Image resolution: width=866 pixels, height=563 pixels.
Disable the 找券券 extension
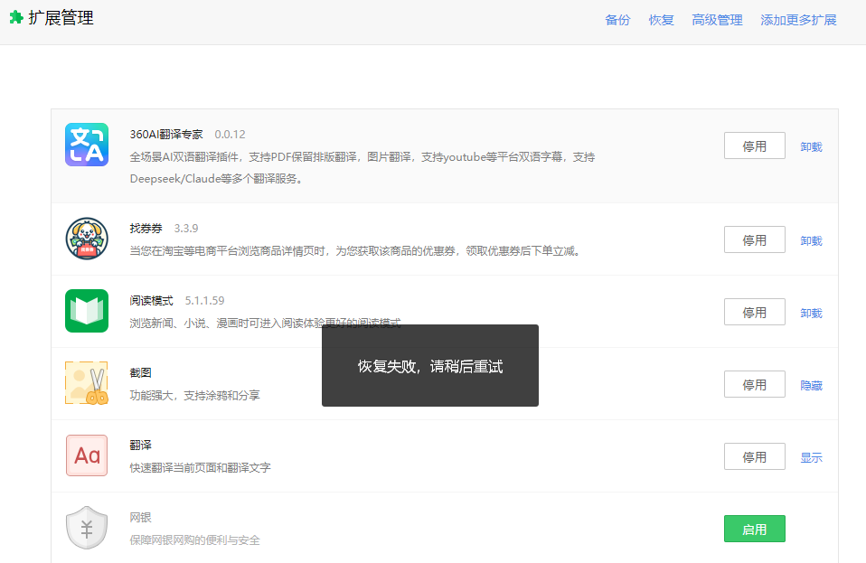[754, 239]
